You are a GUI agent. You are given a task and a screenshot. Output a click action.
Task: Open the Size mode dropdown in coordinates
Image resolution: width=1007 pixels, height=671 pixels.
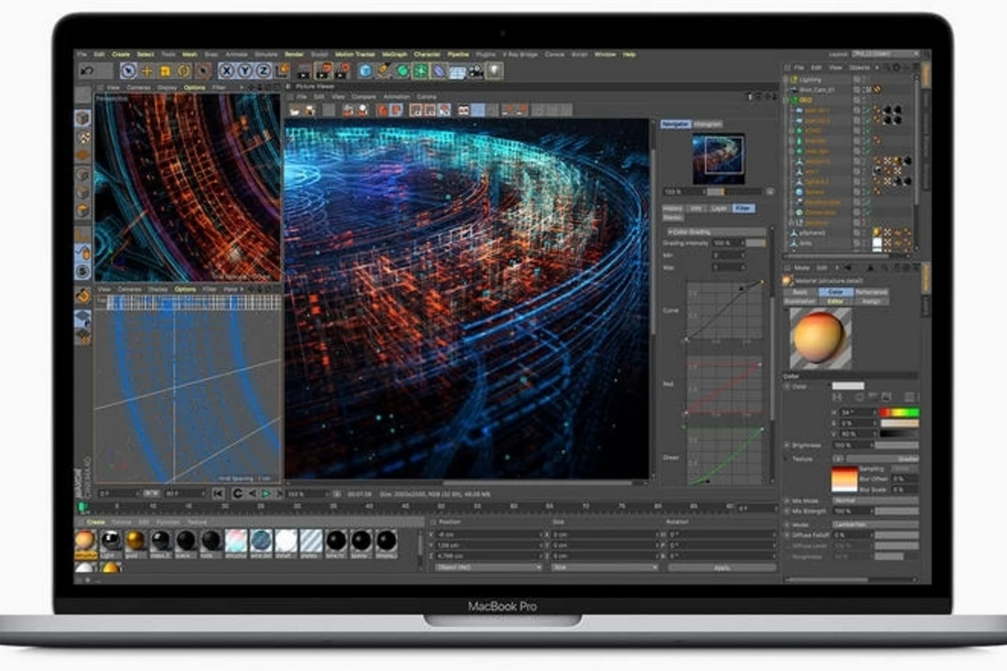click(604, 568)
